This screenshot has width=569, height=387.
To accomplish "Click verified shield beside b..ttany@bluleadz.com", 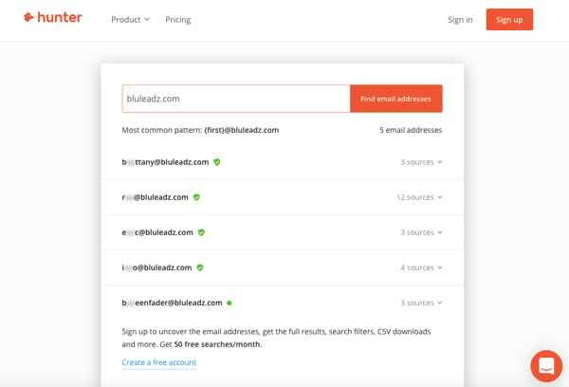I will [217, 162].
